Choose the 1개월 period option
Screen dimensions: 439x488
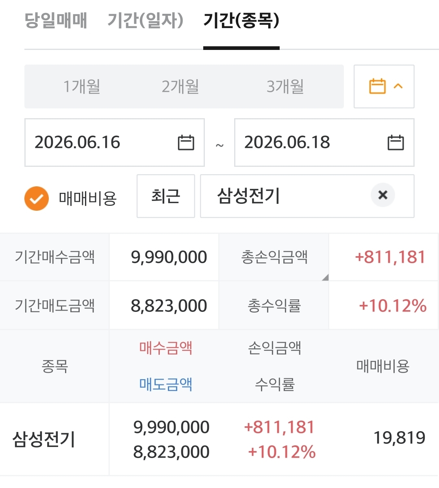(82, 86)
